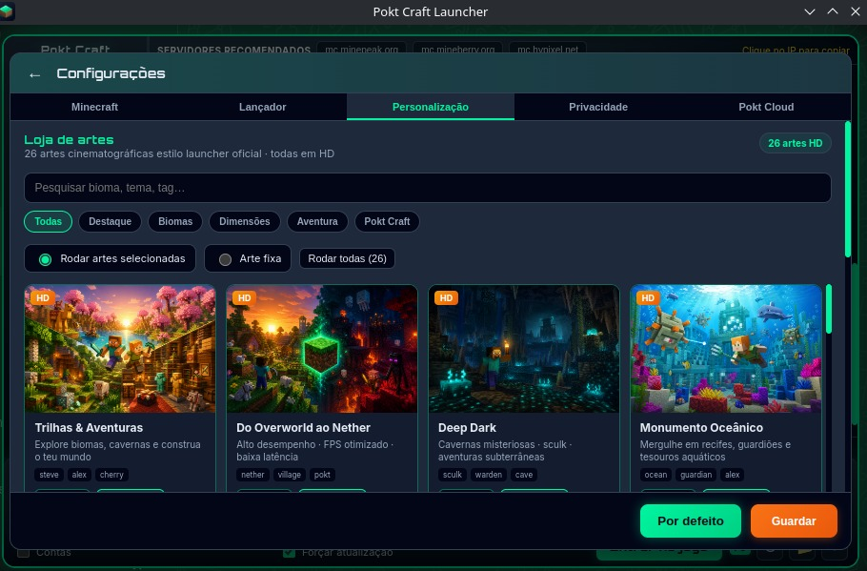Image resolution: width=867 pixels, height=571 pixels.
Task: Copy the mc.hypixel.net server IP
Action: point(548,50)
